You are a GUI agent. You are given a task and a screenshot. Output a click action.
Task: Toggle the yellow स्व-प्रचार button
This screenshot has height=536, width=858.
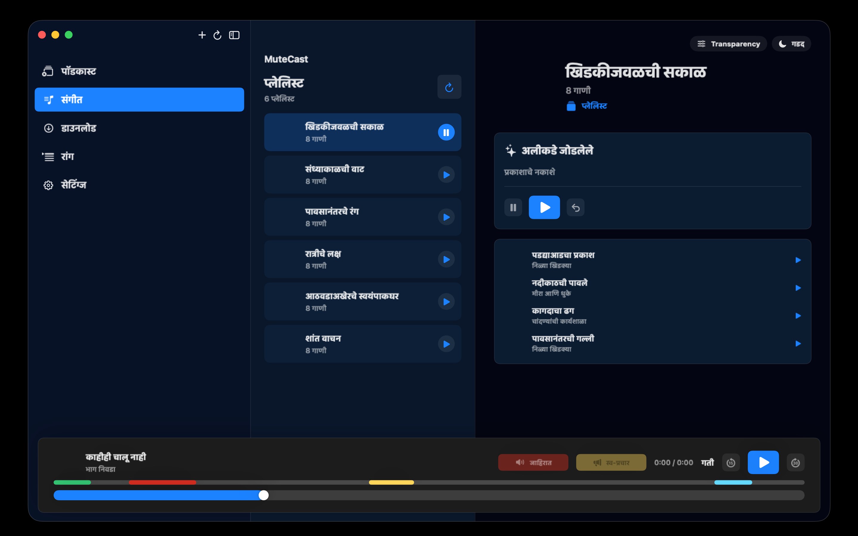(x=611, y=462)
